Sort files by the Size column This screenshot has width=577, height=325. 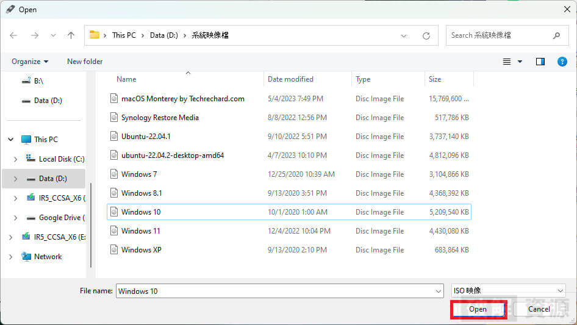pyautogui.click(x=435, y=79)
